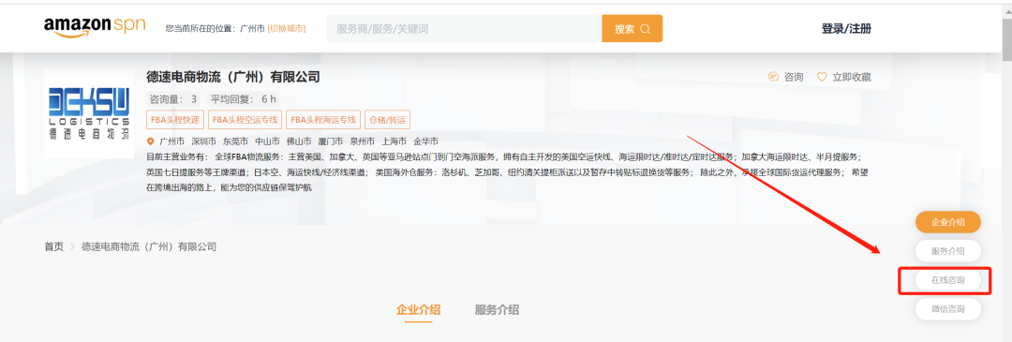Switch to the 服务介绍 tab
This screenshot has width=1012, height=342.
[x=497, y=310]
